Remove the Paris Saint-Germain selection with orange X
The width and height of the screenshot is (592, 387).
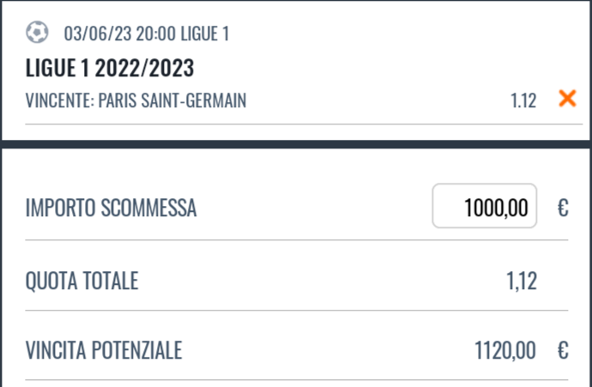coord(567,99)
